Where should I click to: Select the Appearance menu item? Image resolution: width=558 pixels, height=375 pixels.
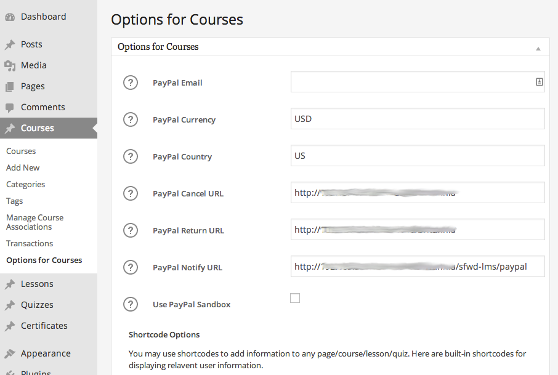46,353
